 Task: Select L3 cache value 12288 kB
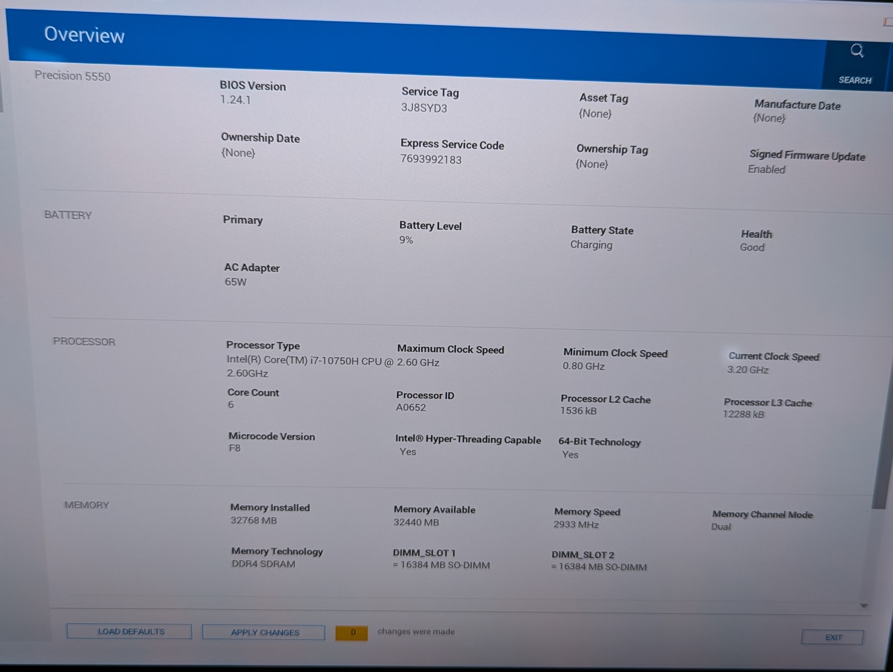pos(743,414)
